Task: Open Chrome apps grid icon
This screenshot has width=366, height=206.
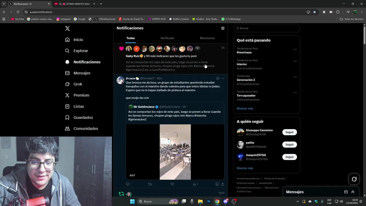Action: (4, 19)
